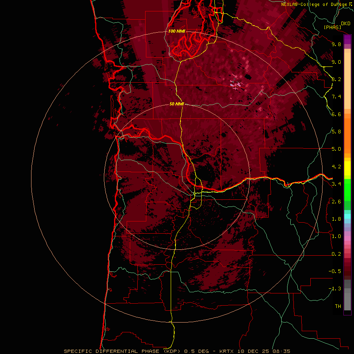Select the 2.6 legend value

336,201
